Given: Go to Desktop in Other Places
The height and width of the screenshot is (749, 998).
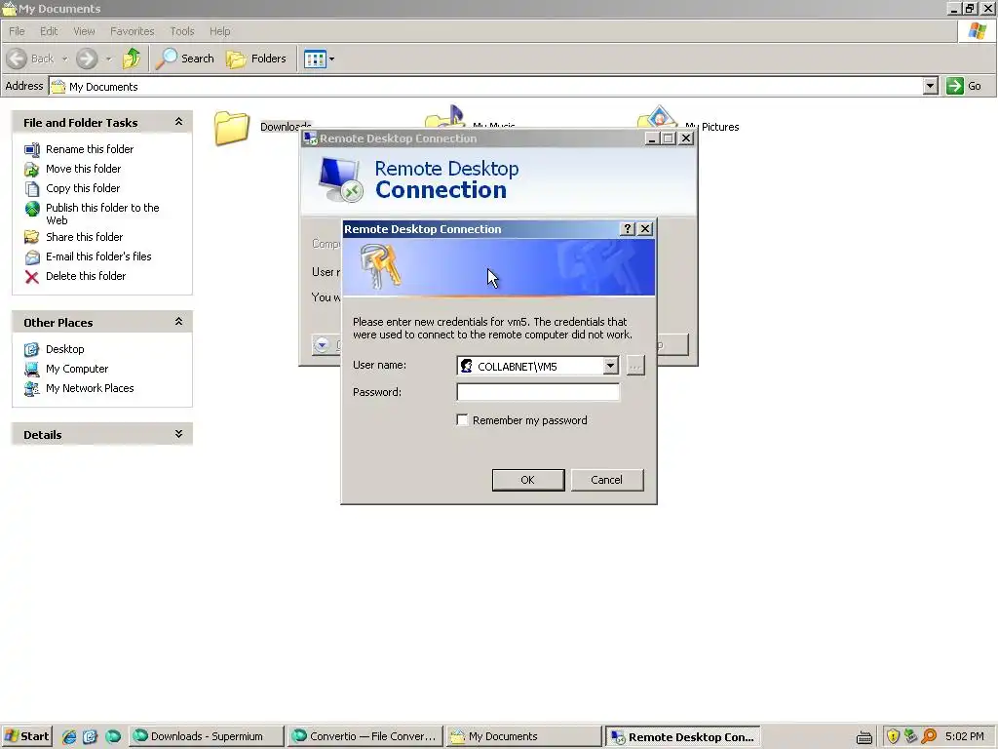Looking at the screenshot, I should 65,350.
